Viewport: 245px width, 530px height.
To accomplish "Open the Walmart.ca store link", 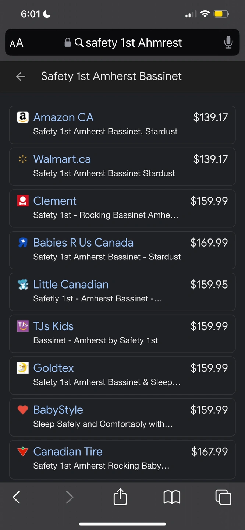I will [62, 159].
